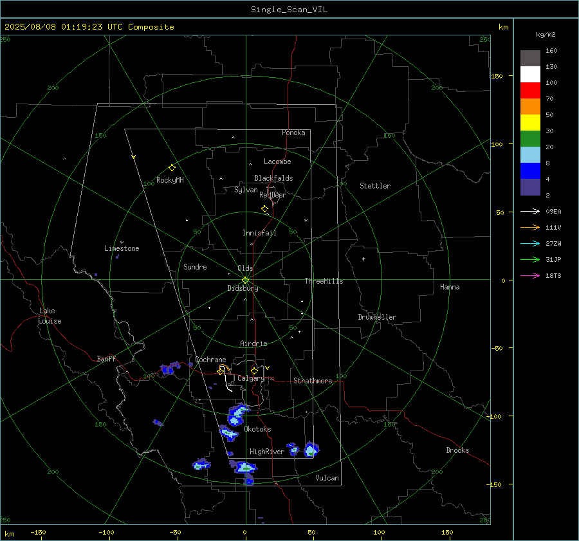Image resolution: width=579 pixels, height=541 pixels.
Task: Click the Blackfalds label
Action: (x=273, y=178)
